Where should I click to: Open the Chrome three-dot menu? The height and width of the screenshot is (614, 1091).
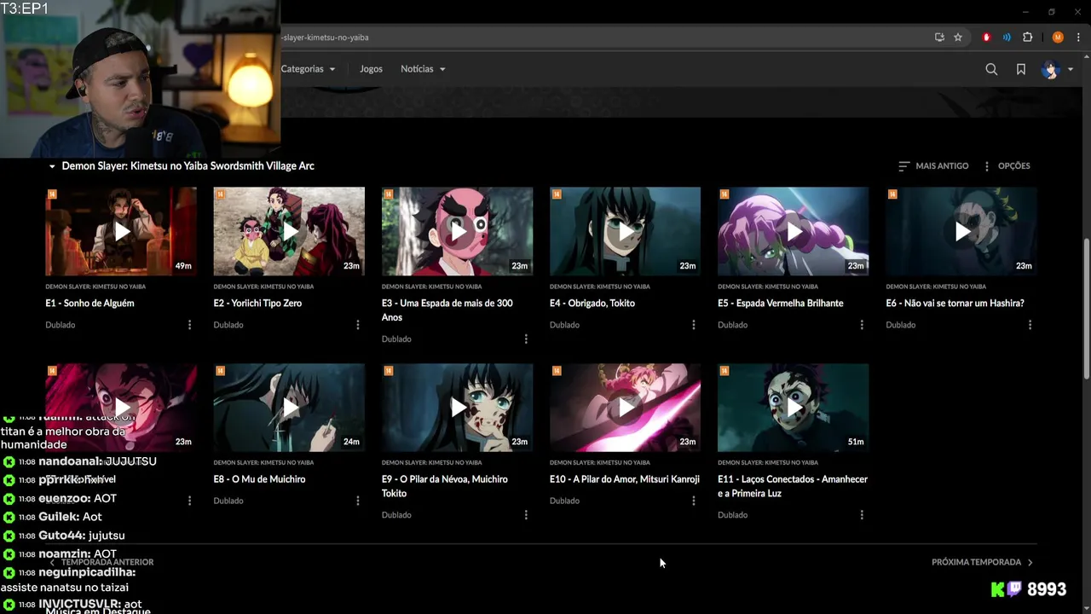pos(1077,38)
